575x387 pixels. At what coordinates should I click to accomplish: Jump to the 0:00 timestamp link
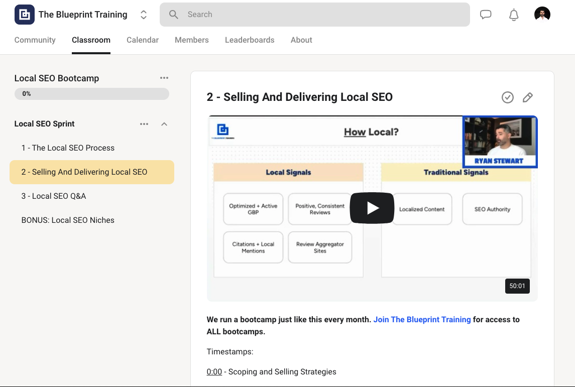click(214, 371)
